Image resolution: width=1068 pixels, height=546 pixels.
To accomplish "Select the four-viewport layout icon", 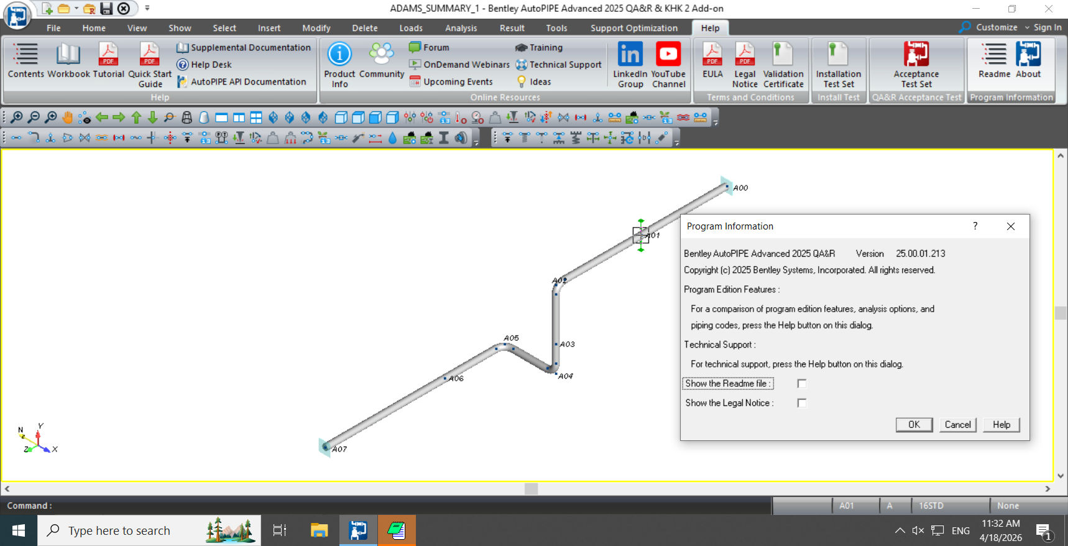I will [256, 118].
